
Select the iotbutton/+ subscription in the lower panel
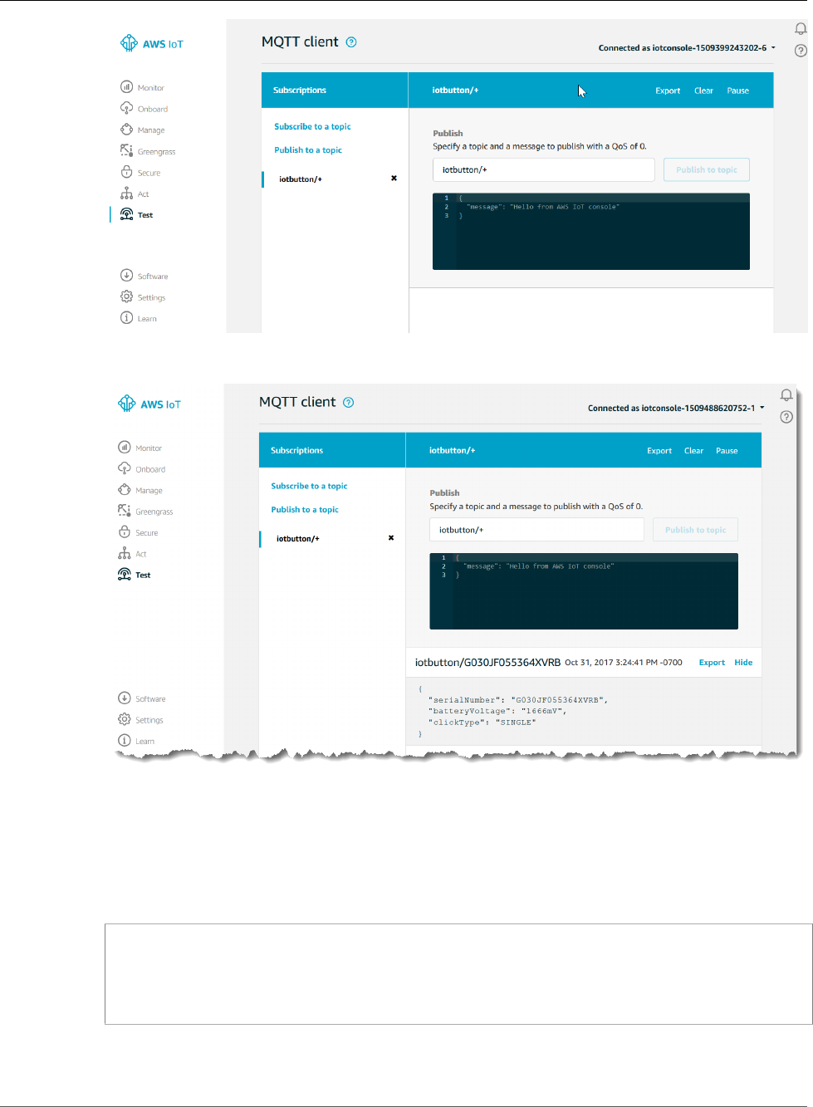tap(297, 538)
